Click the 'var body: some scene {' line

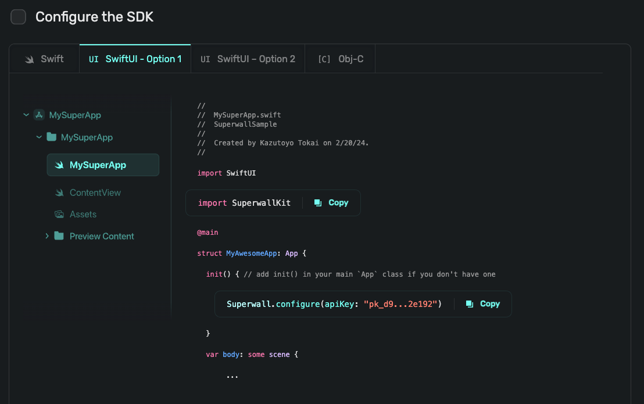coord(252,355)
